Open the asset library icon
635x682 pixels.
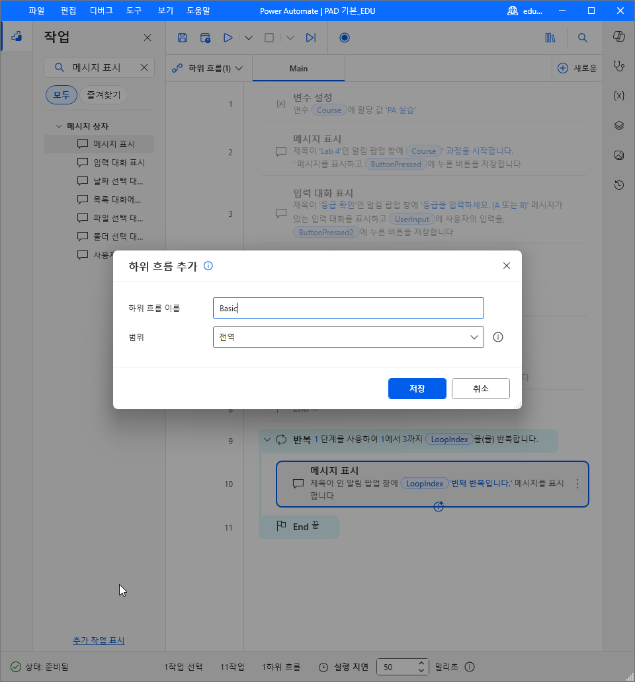coord(550,38)
